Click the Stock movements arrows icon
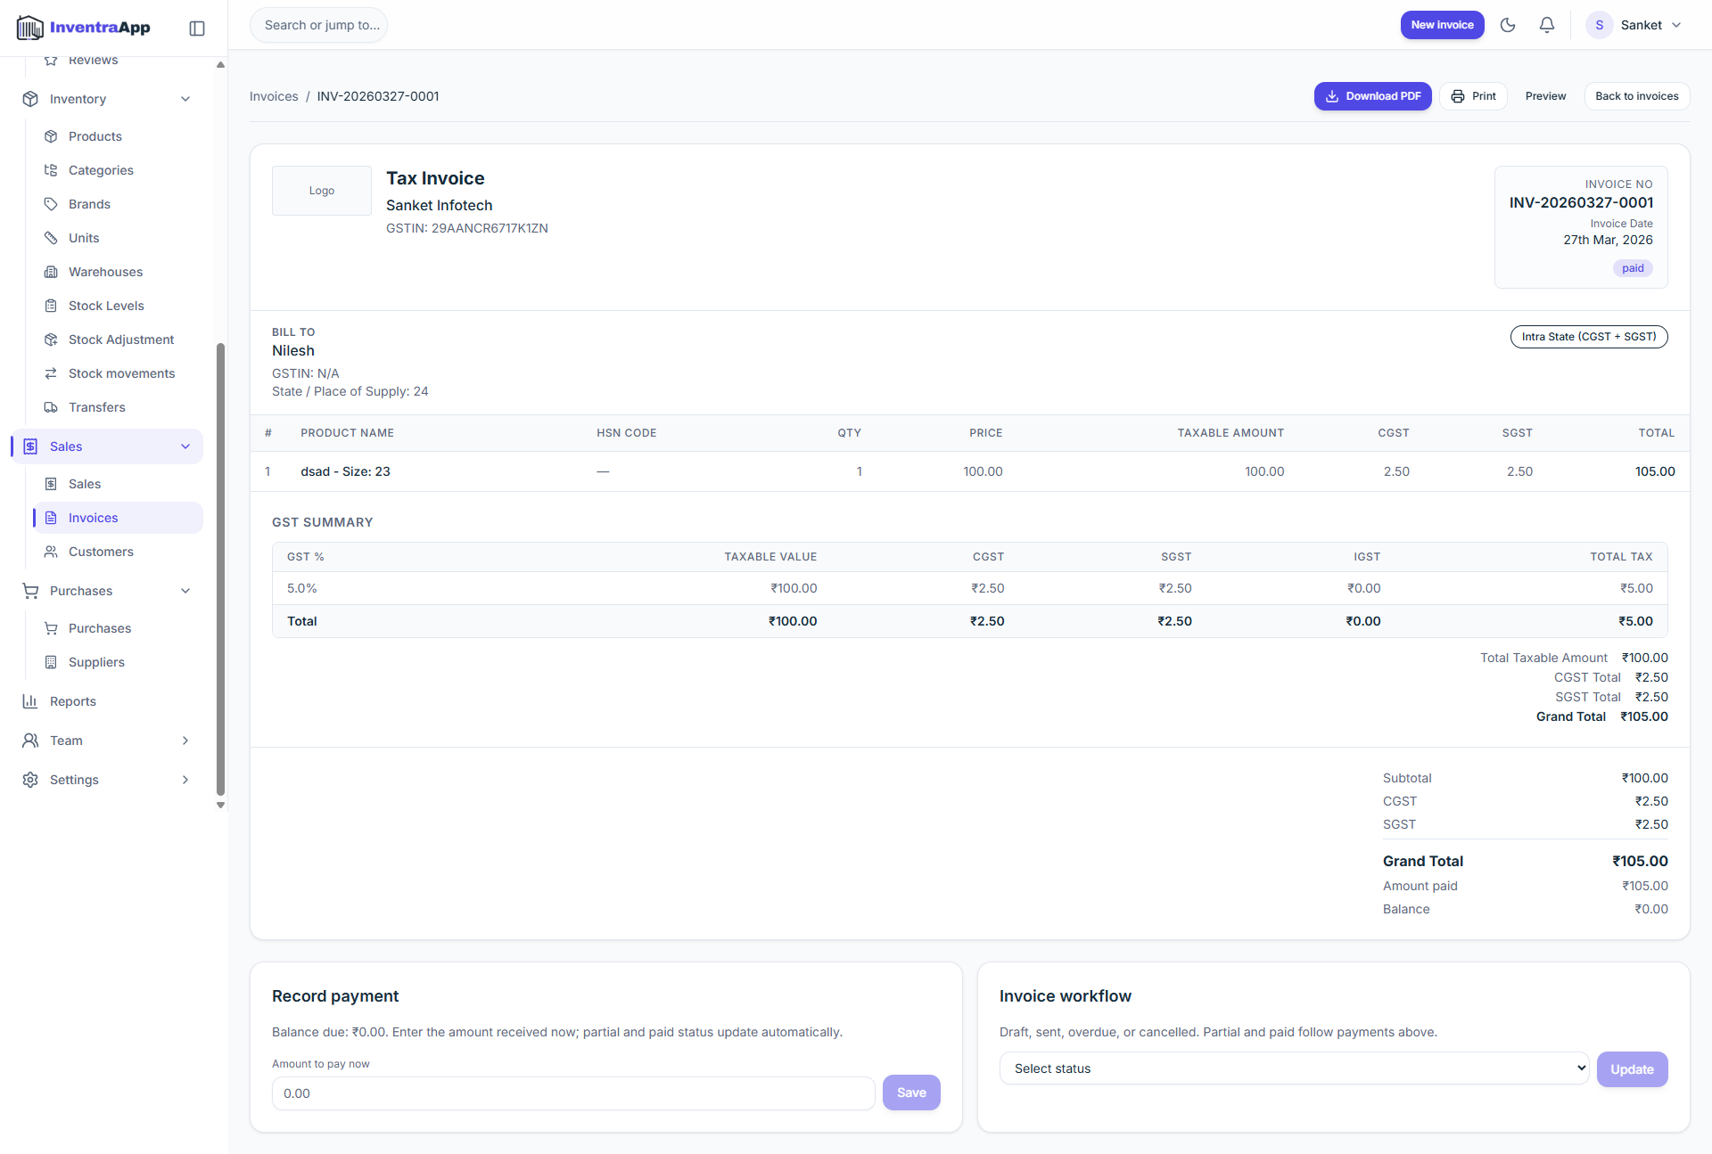The image size is (1712, 1154). pos(51,373)
